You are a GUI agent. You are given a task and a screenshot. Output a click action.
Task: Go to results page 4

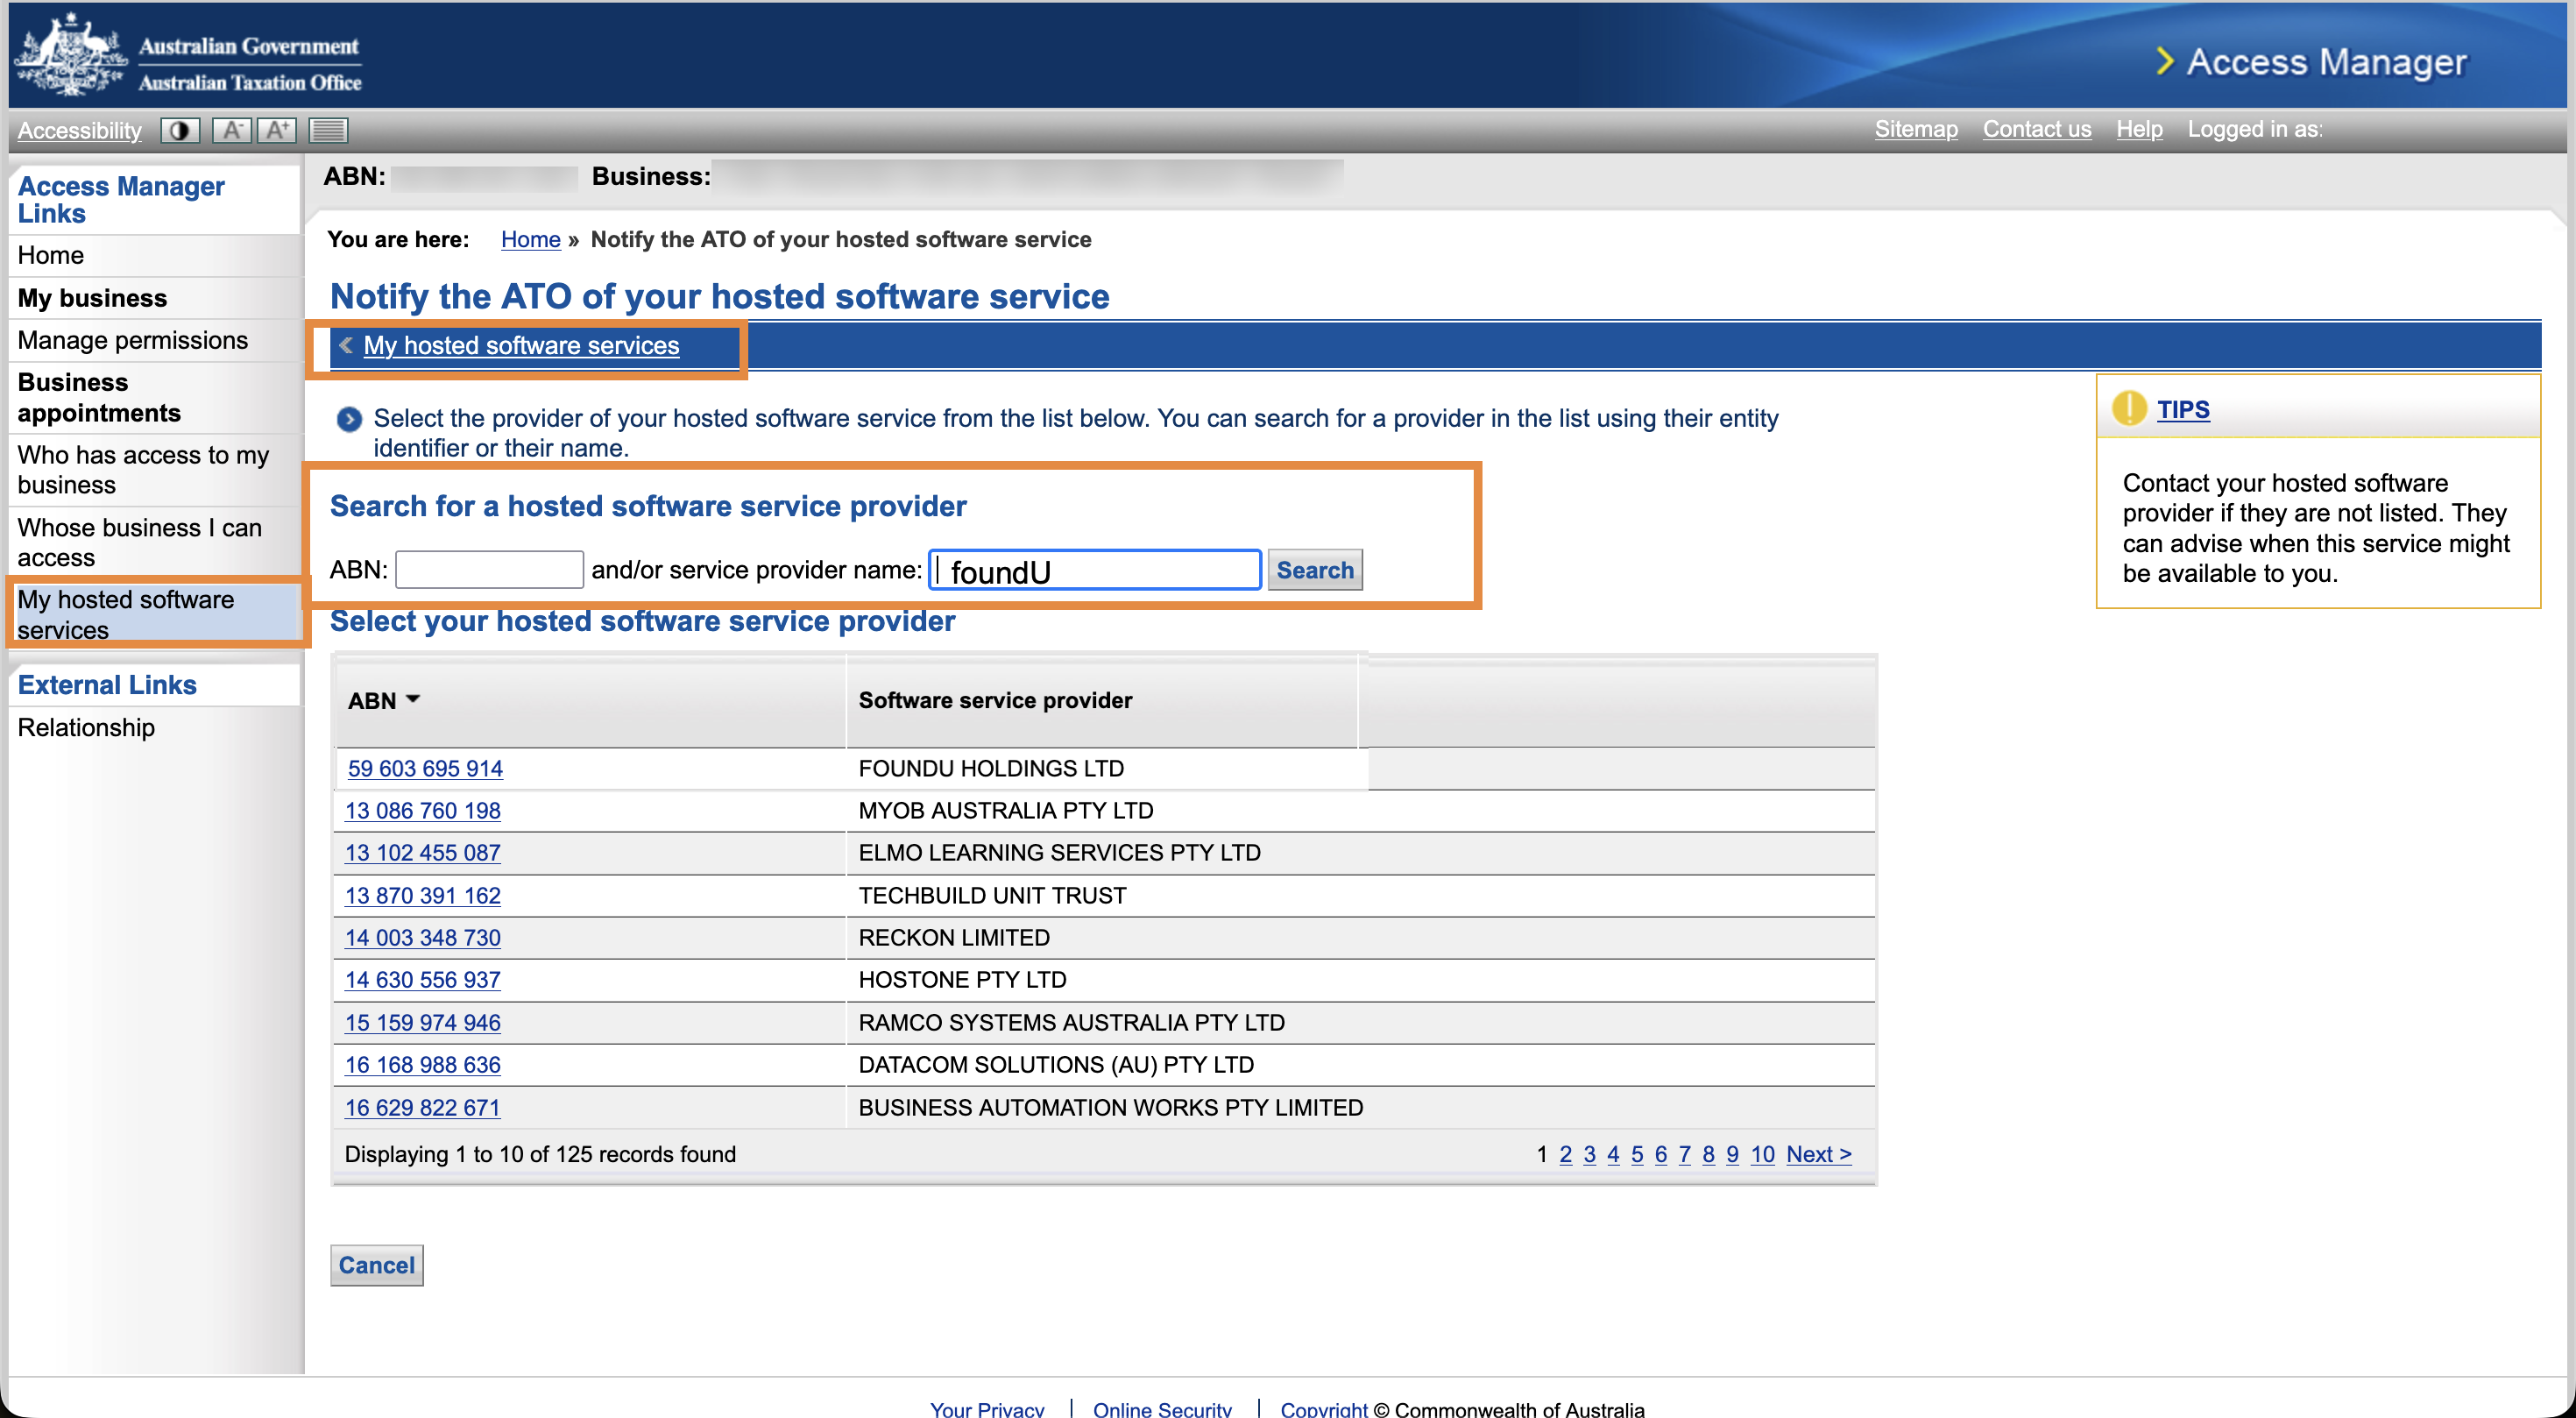click(1613, 1154)
